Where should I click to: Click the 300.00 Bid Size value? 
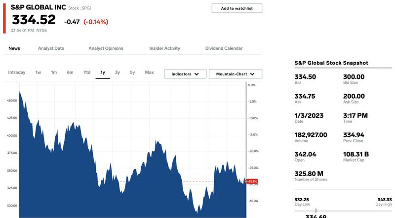(x=354, y=77)
